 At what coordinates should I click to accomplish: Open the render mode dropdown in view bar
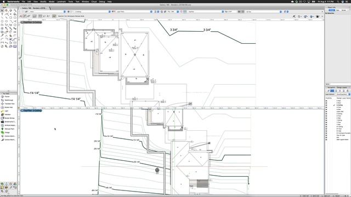coord(263,11)
